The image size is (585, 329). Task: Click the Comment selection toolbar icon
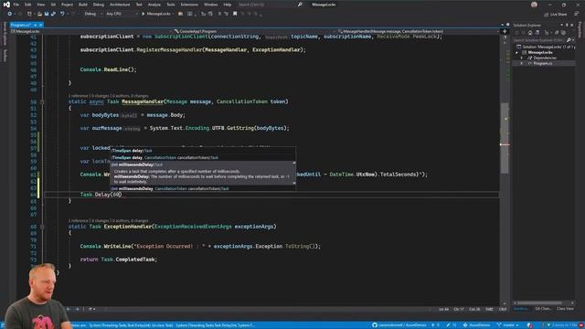coord(219,14)
